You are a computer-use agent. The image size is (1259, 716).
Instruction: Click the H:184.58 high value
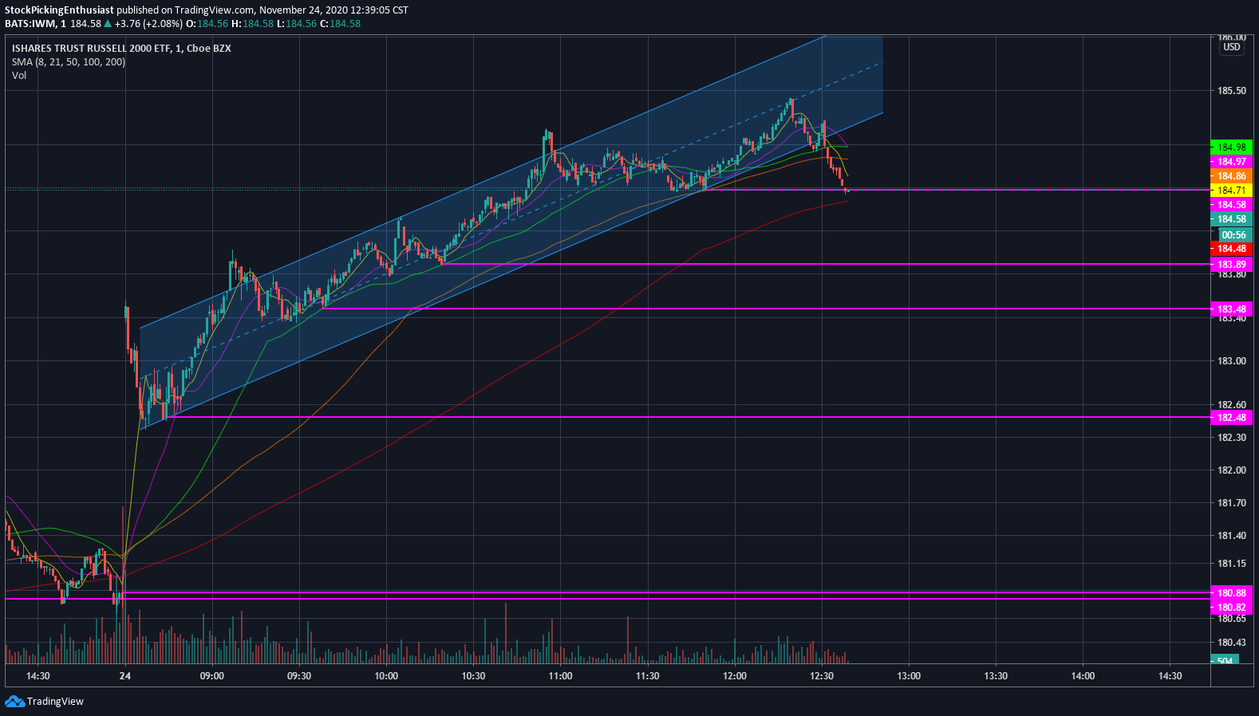pos(252,24)
